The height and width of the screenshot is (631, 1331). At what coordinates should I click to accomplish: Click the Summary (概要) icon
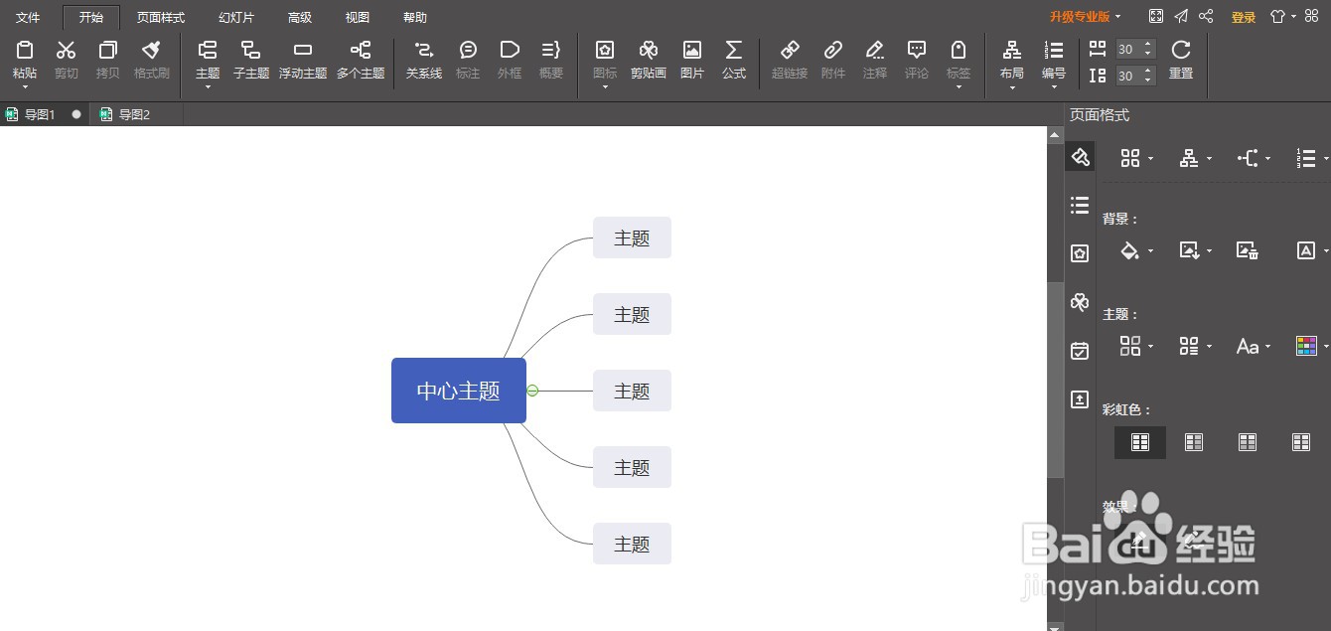[x=551, y=50]
